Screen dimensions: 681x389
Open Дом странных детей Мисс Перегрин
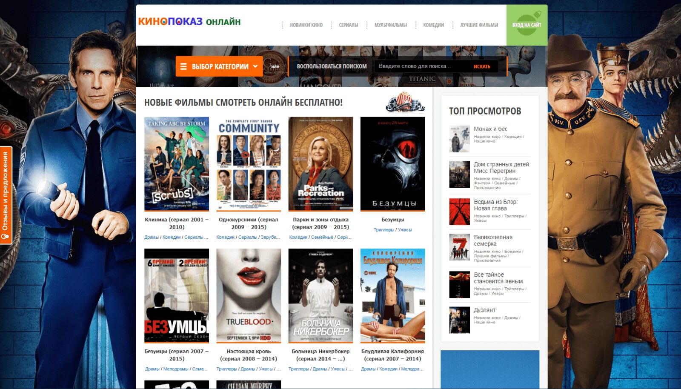click(x=501, y=167)
